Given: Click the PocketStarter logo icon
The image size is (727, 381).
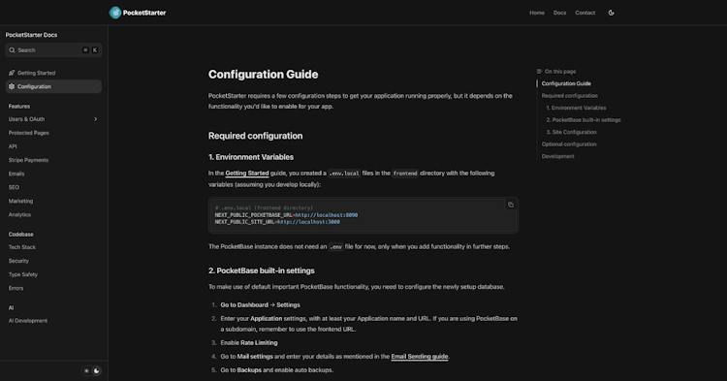Looking at the screenshot, I should click(115, 13).
